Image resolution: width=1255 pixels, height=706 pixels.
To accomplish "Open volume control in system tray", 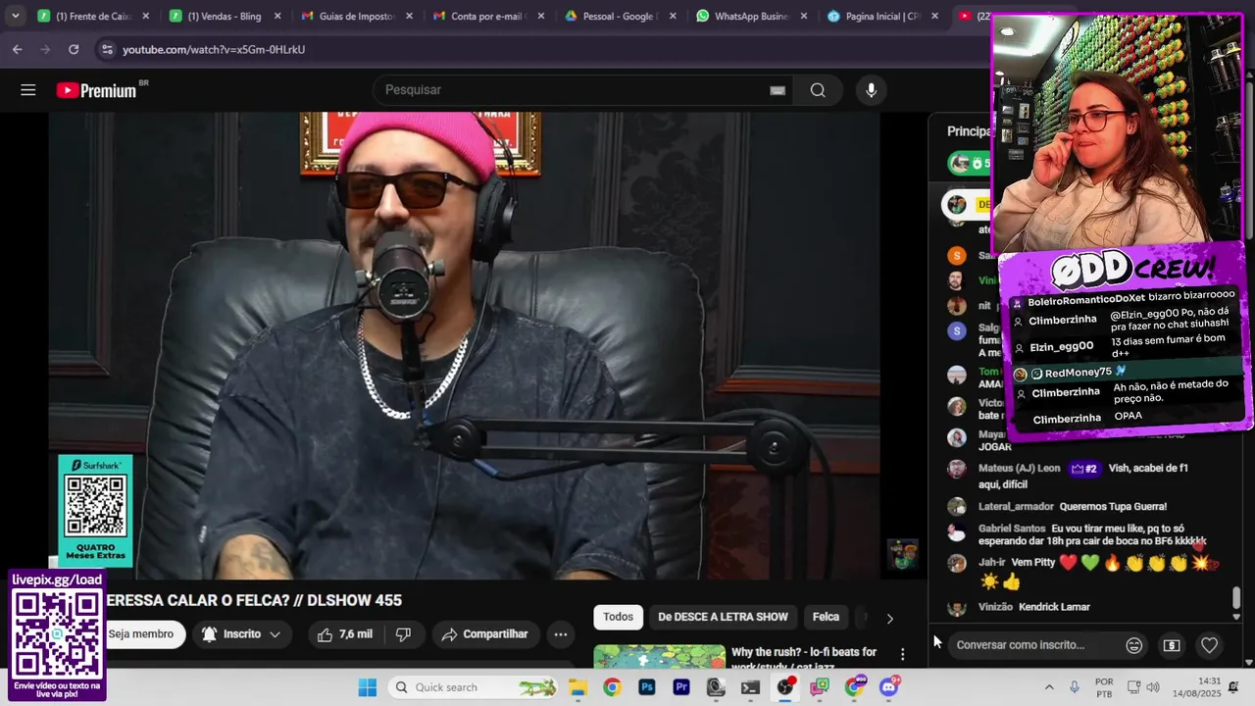I will coord(1152,687).
